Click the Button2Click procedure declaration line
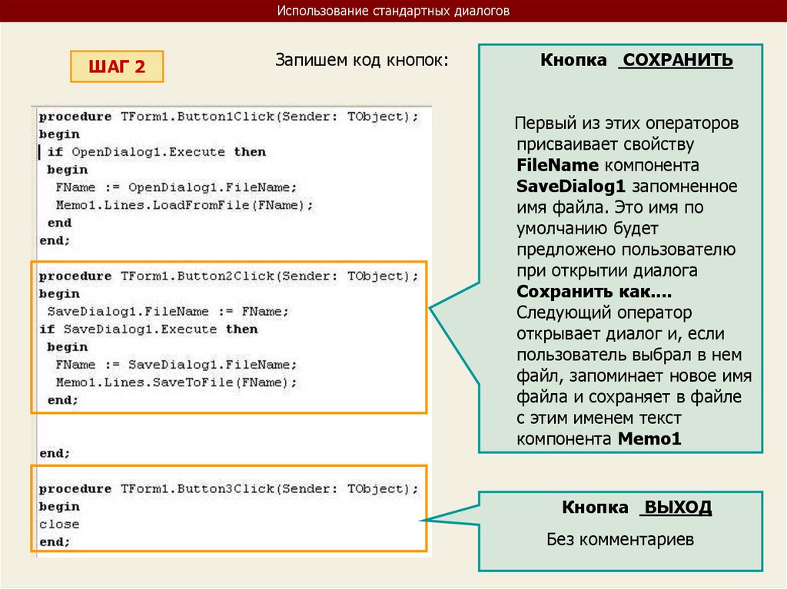787x589 pixels. tap(228, 276)
